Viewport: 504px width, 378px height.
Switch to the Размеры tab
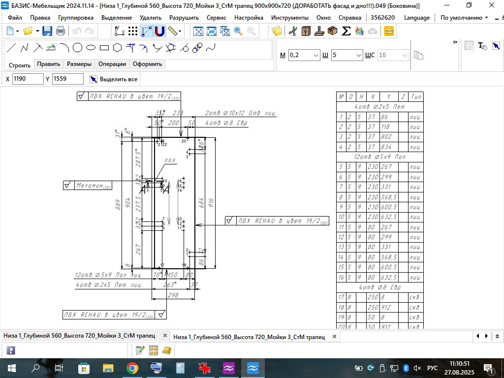[79, 64]
